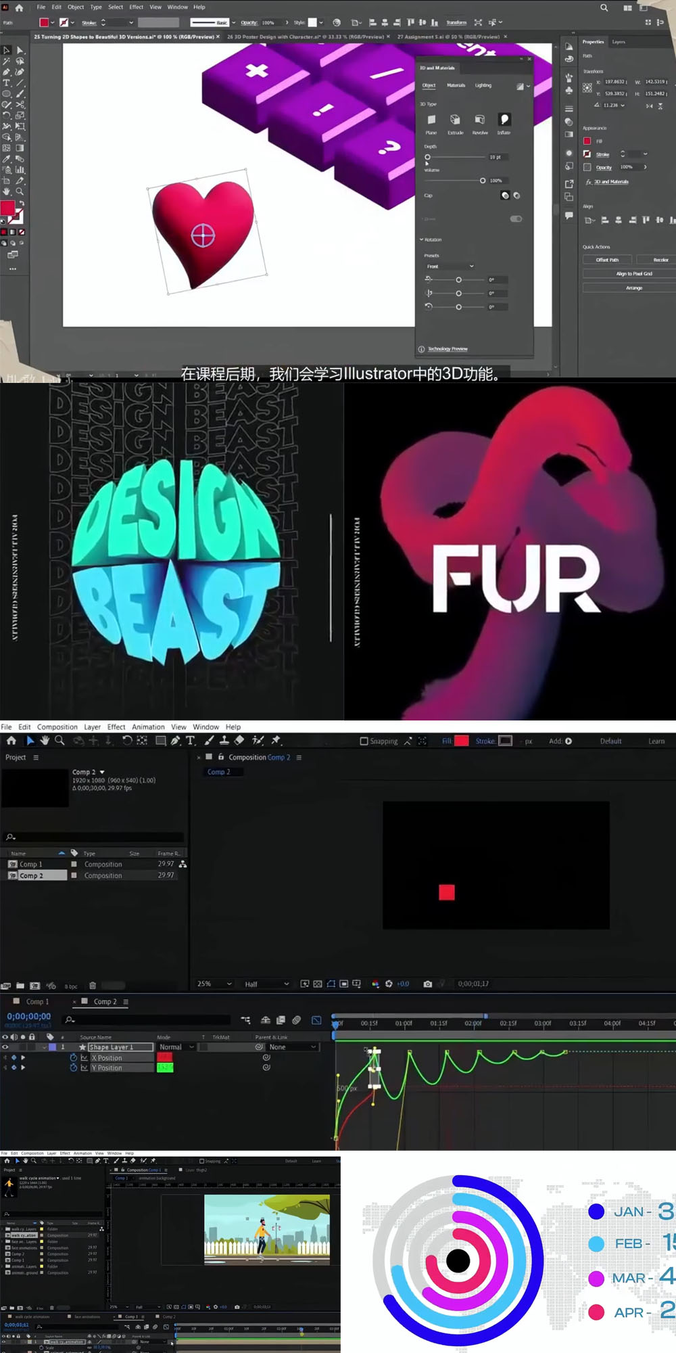Image resolution: width=676 pixels, height=1353 pixels.
Task: Open the Project panel hamburger menu
Action: tap(36, 758)
